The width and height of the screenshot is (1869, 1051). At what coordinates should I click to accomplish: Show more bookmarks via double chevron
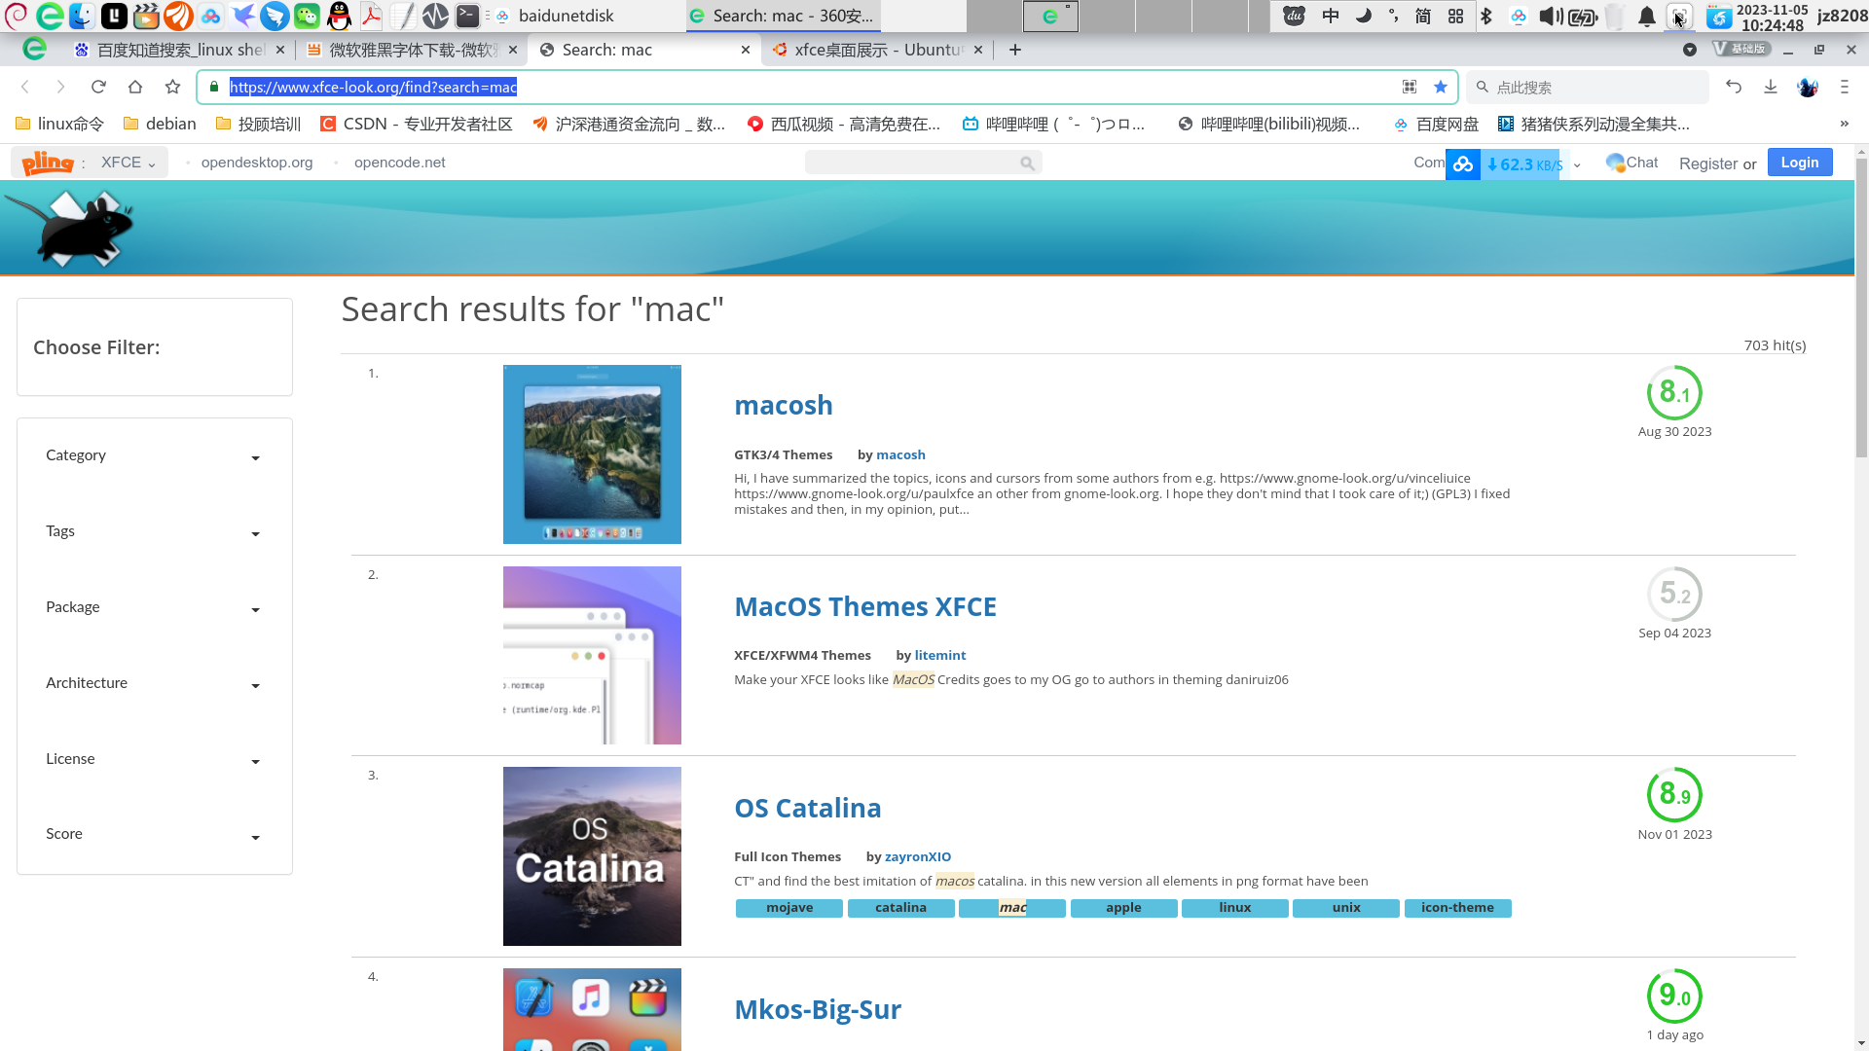tap(1844, 124)
